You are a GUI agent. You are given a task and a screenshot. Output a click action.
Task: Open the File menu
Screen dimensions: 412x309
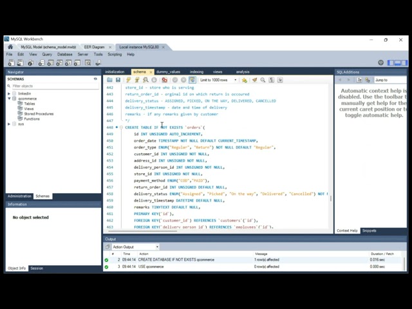pyautogui.click(x=9, y=54)
